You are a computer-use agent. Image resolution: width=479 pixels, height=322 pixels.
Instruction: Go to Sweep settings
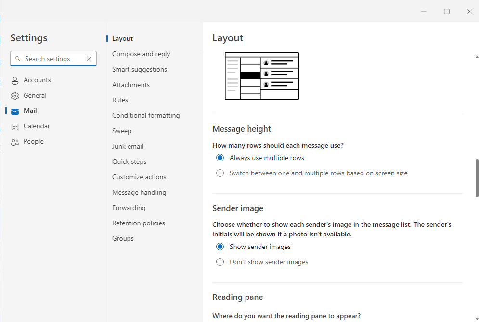coord(122,131)
